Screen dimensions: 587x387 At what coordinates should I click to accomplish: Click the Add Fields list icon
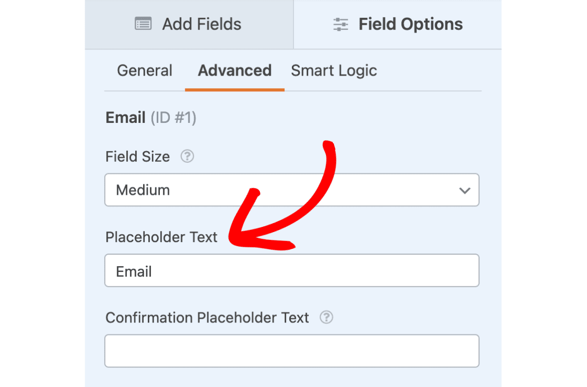click(x=143, y=24)
